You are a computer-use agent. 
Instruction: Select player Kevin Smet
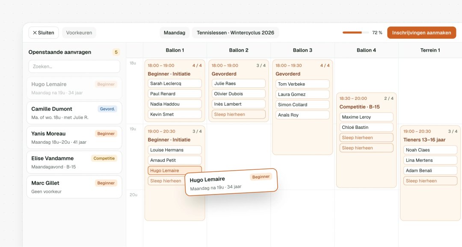pyautogui.click(x=175, y=114)
